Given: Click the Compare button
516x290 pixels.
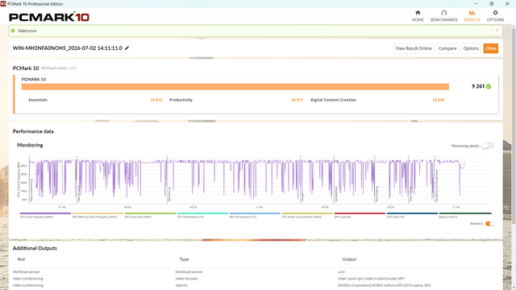Looking at the screenshot, I should tap(447, 48).
